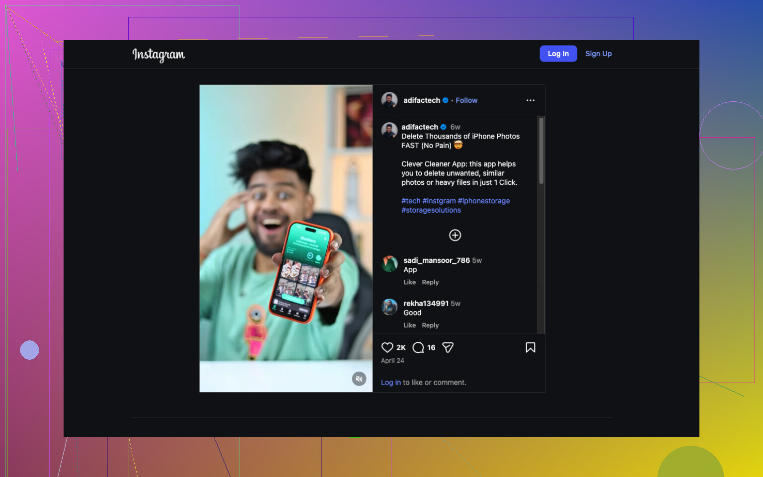Click adifactech avatar beside the caption
The width and height of the screenshot is (763, 477).
pyautogui.click(x=389, y=131)
